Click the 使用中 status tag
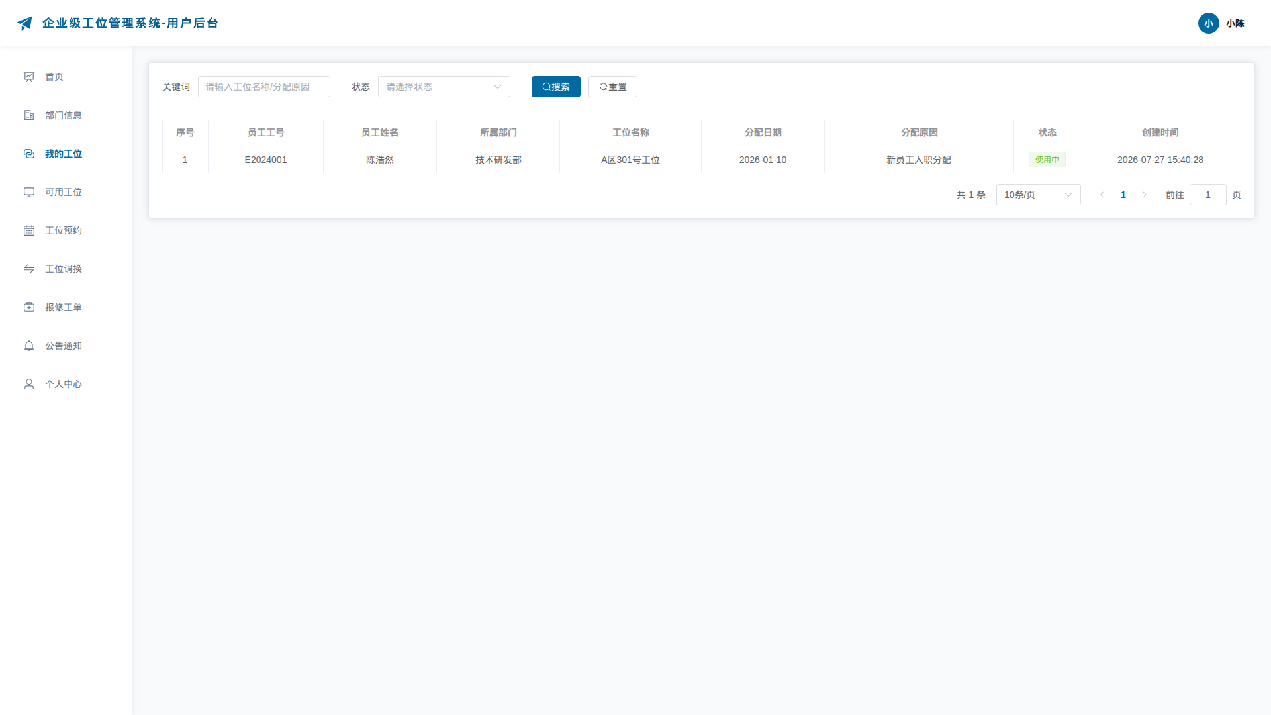This screenshot has height=715, width=1271. (x=1047, y=160)
